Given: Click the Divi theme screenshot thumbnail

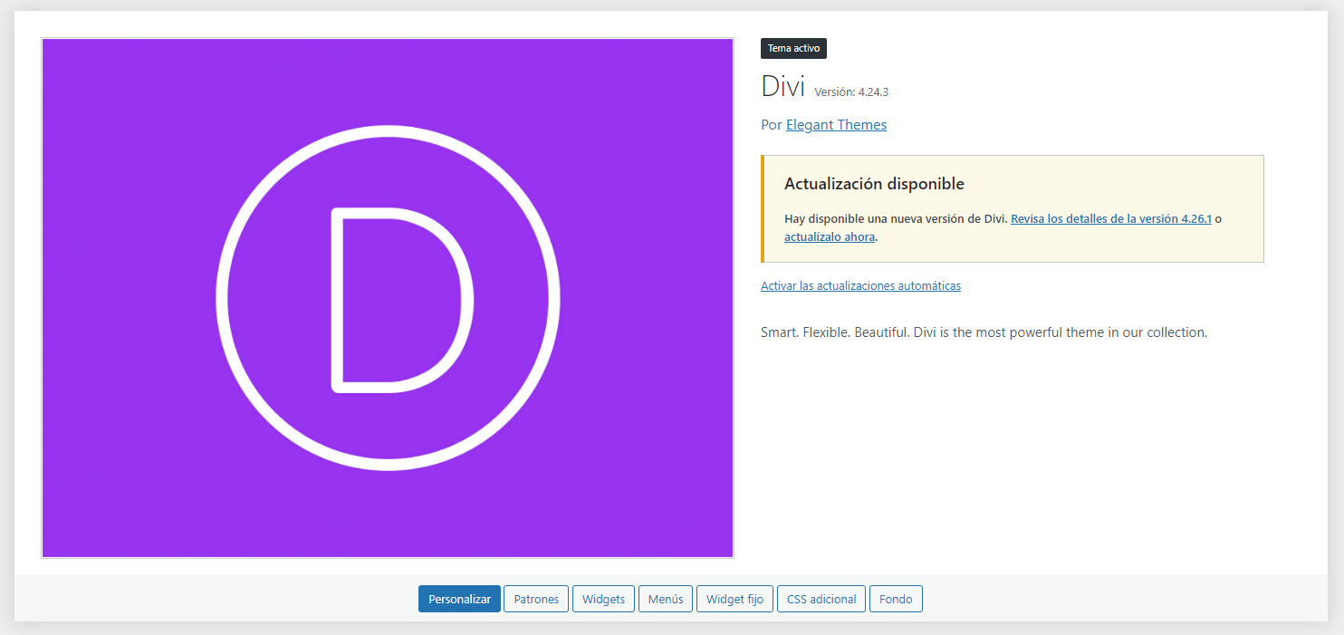Looking at the screenshot, I should pyautogui.click(x=388, y=298).
